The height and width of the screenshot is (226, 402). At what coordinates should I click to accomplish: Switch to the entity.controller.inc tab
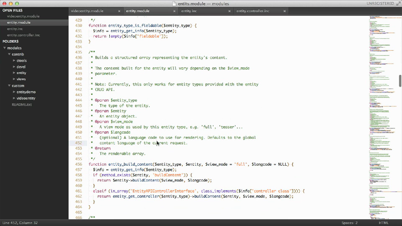253,11
